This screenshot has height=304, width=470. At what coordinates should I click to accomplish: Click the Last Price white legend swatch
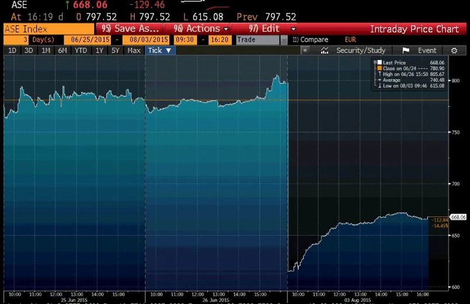tap(380, 62)
